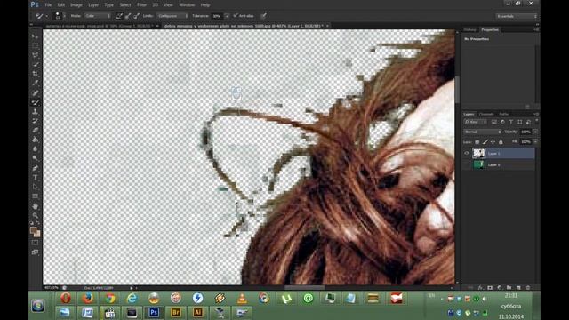Select the Rectangular Marquee tool
Image resolution: width=569 pixels, height=320 pixels.
36,45
